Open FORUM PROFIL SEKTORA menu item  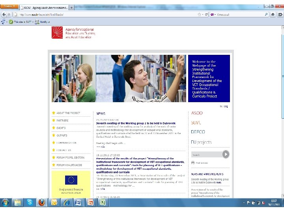pyautogui.click(x=71, y=157)
